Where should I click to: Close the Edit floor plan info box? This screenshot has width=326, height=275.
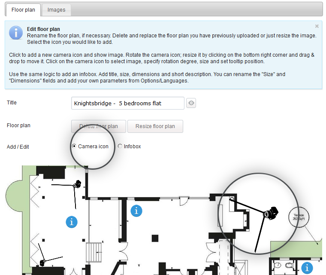click(x=317, y=26)
